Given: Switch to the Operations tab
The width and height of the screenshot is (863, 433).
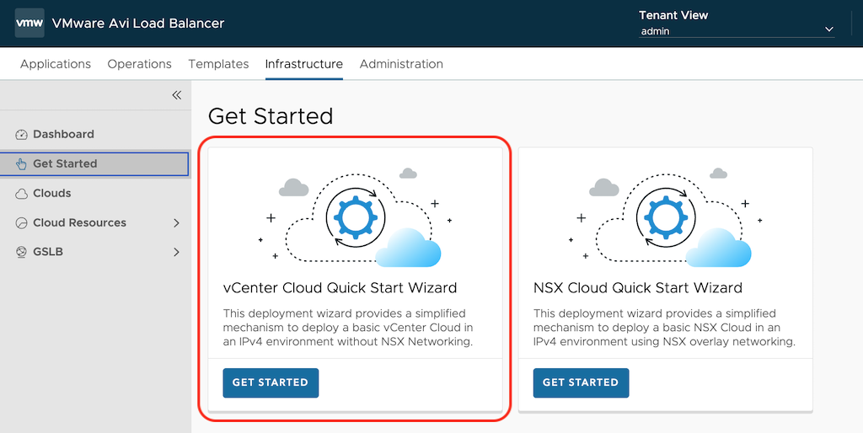Looking at the screenshot, I should (139, 64).
